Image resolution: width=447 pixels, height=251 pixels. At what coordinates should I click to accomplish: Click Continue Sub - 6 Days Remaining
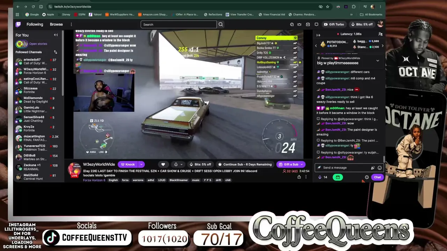tap(245, 165)
